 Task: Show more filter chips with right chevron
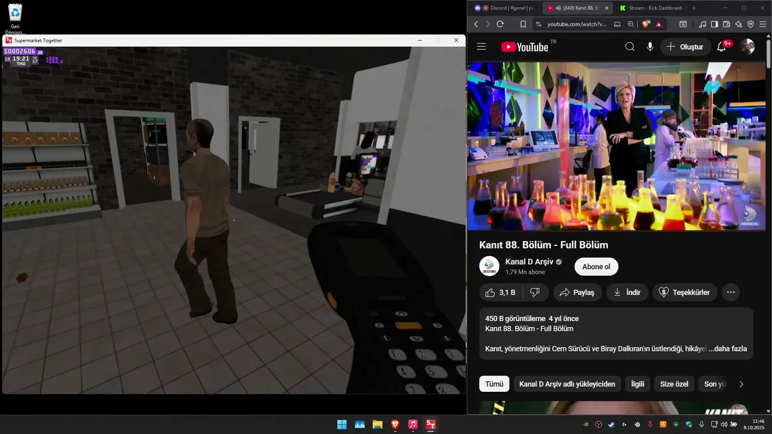click(741, 384)
